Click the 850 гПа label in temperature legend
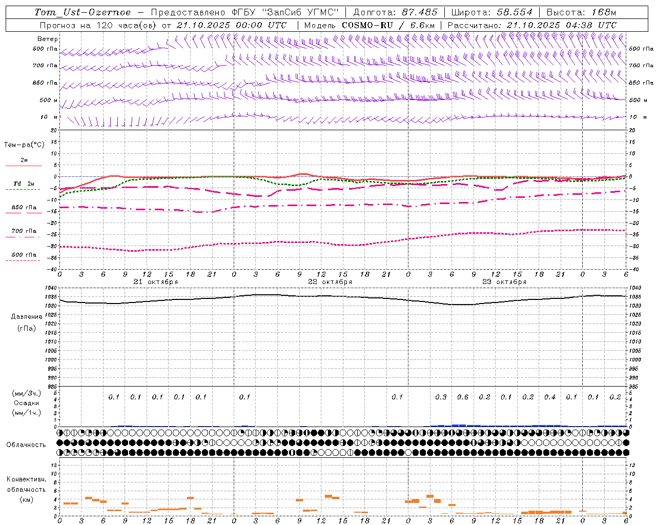Image resolution: width=656 pixels, height=525 pixels. (24, 208)
